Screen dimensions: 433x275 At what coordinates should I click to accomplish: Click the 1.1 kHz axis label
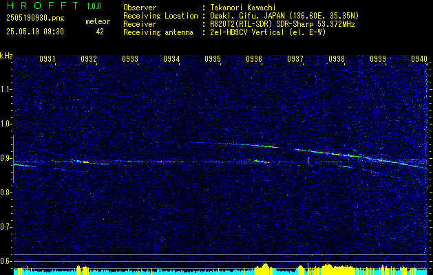(6, 89)
